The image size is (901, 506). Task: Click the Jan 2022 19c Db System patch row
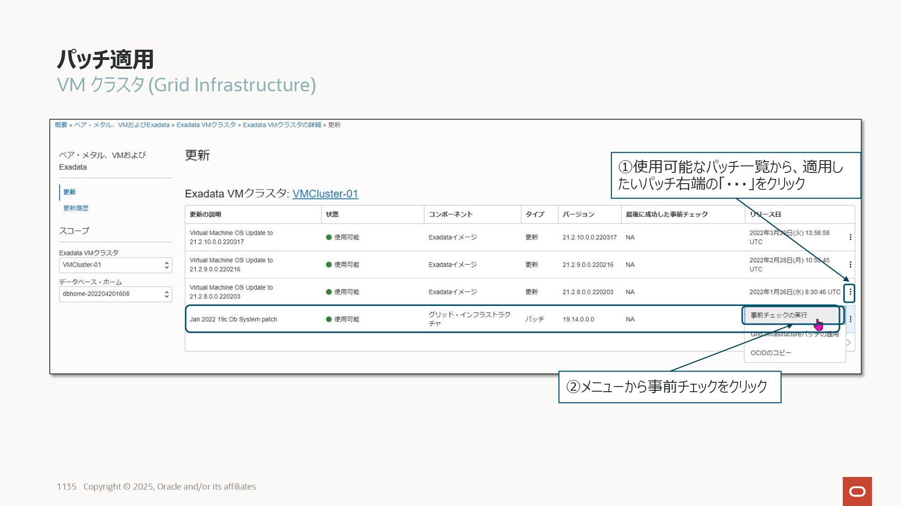tap(233, 320)
